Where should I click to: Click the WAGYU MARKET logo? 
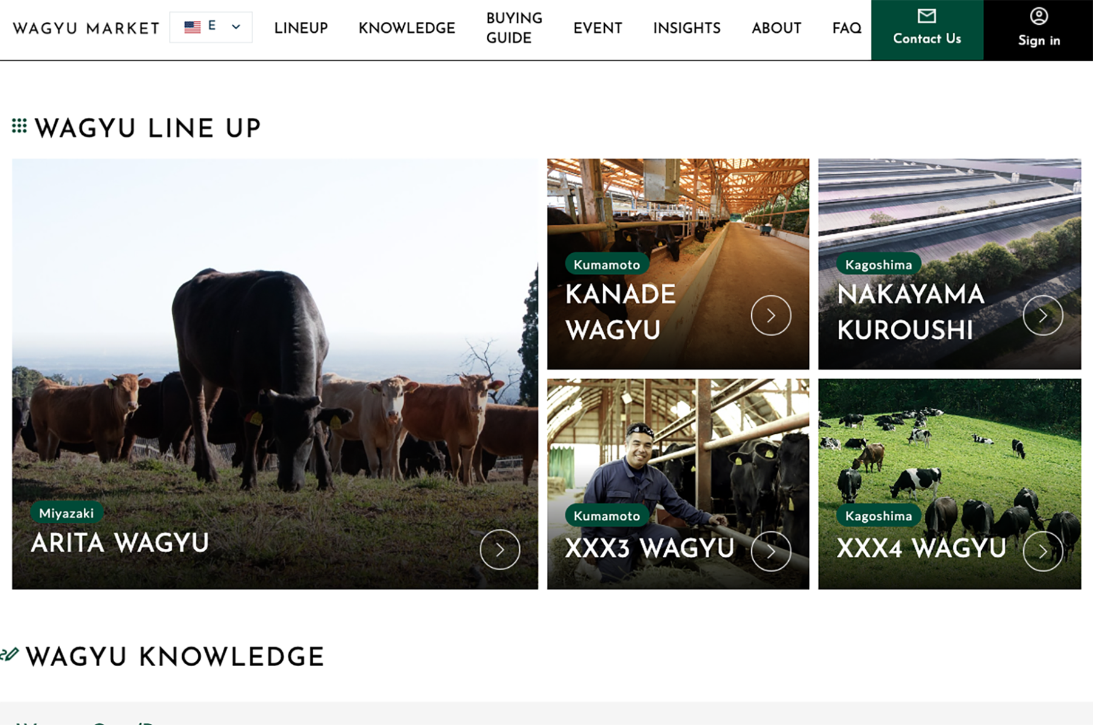[86, 29]
